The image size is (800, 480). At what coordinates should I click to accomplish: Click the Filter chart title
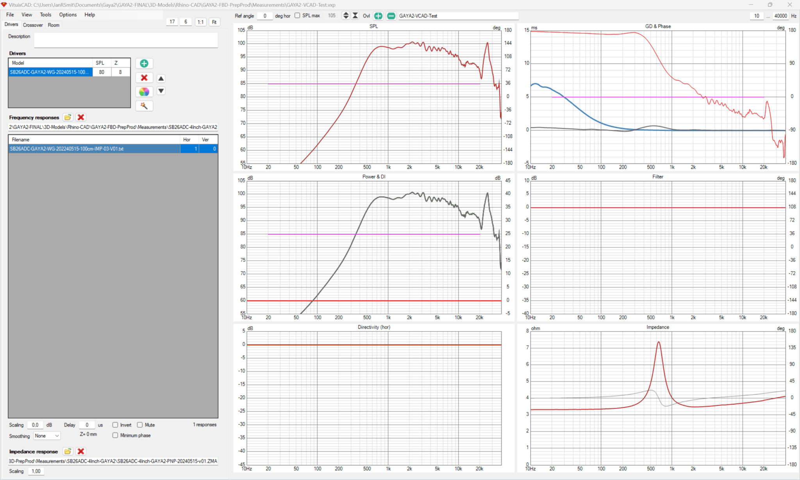658,176
